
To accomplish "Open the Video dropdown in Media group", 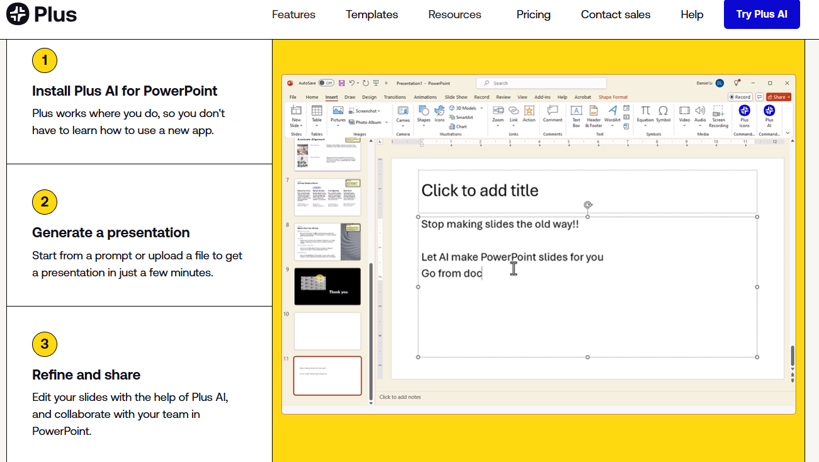I will pyautogui.click(x=684, y=125).
